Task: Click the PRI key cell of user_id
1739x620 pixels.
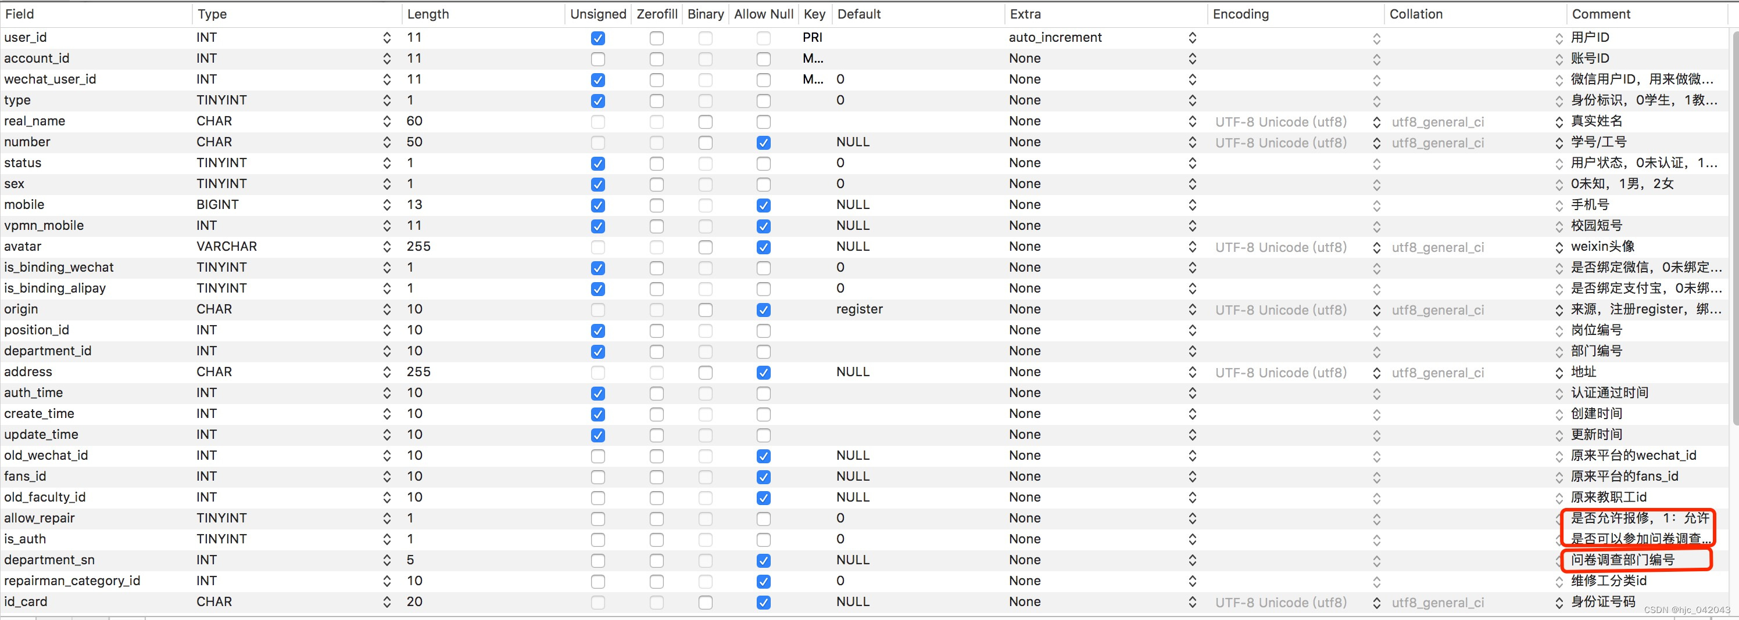Action: [x=813, y=38]
